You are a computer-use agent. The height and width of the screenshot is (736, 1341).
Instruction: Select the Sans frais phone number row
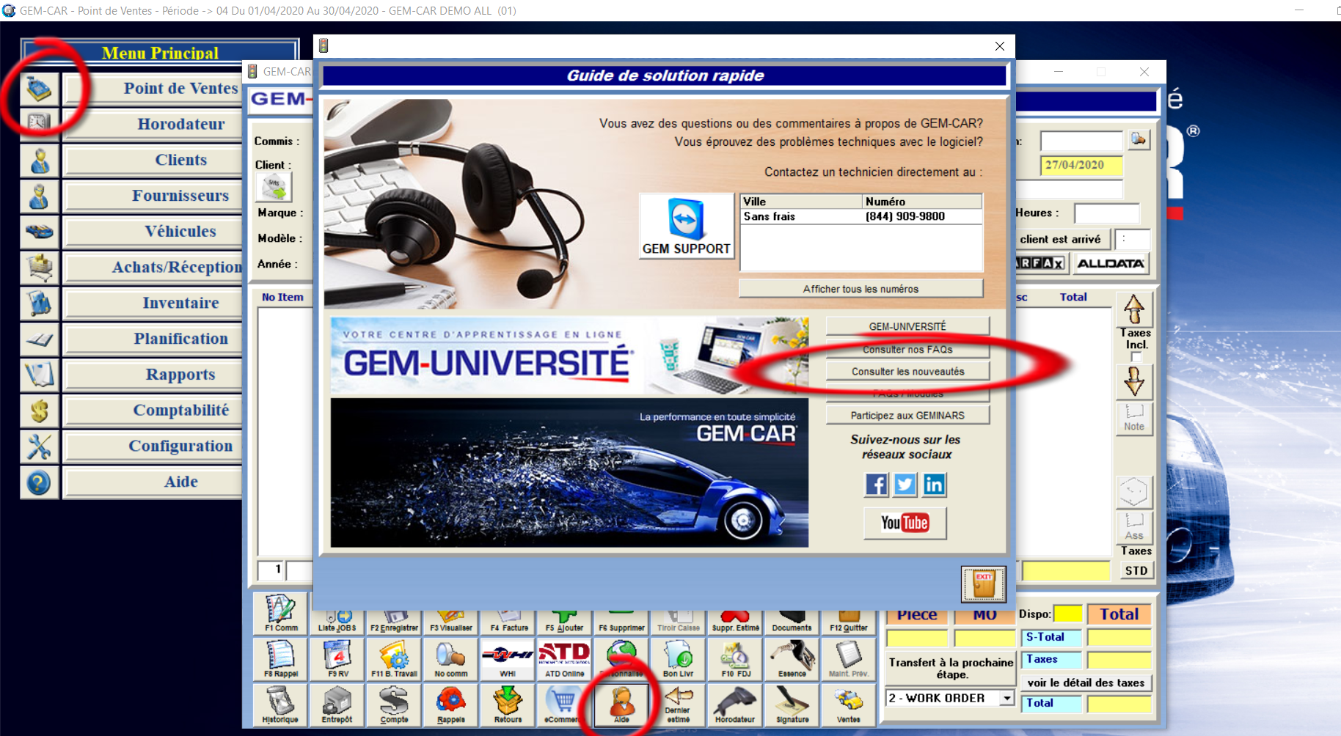861,216
